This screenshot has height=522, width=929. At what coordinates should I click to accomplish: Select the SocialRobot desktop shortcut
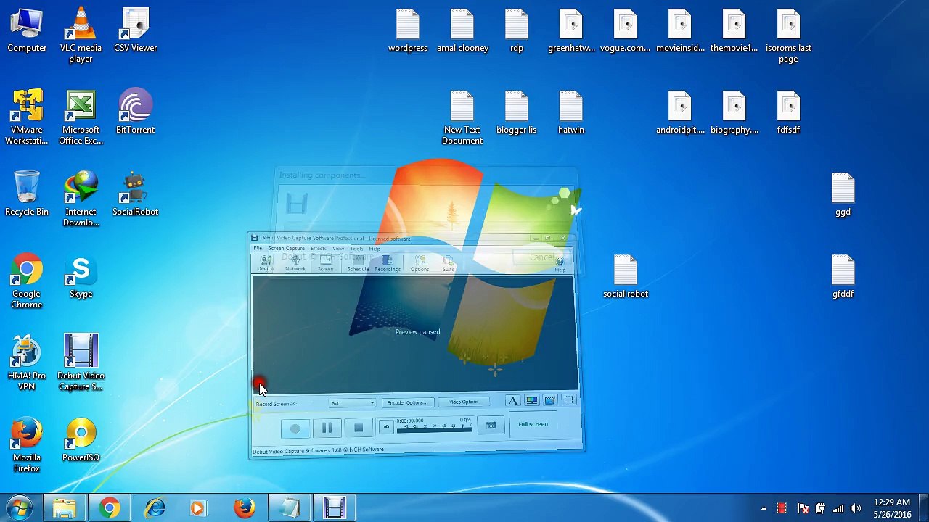(x=135, y=194)
